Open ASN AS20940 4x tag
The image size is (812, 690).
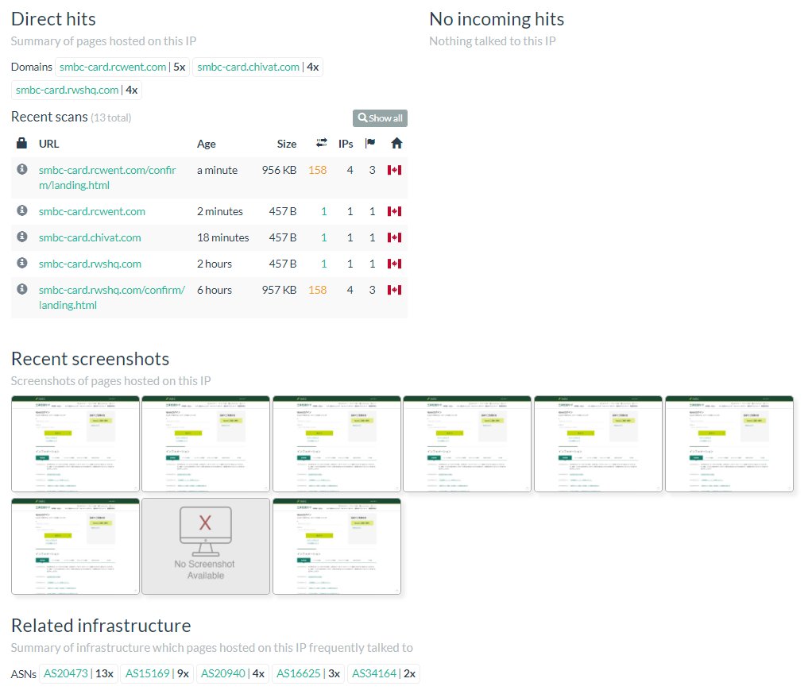click(233, 673)
